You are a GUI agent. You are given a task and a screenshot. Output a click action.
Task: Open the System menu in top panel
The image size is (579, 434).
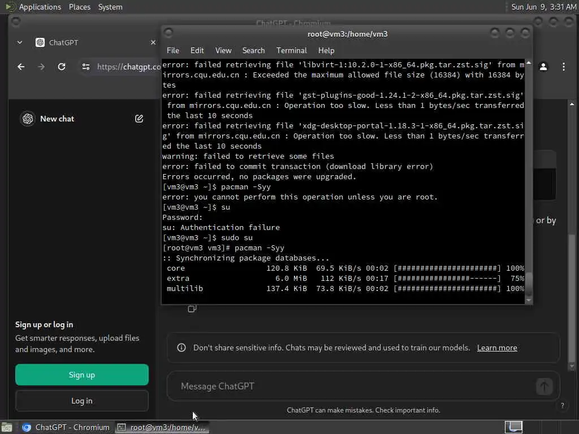(x=110, y=7)
